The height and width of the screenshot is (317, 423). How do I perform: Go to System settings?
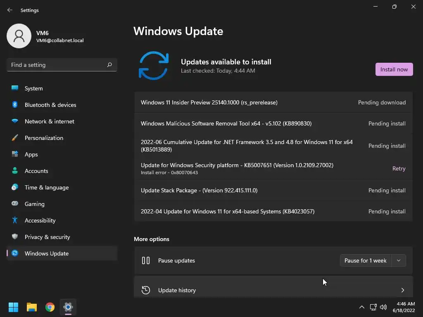coord(62,88)
